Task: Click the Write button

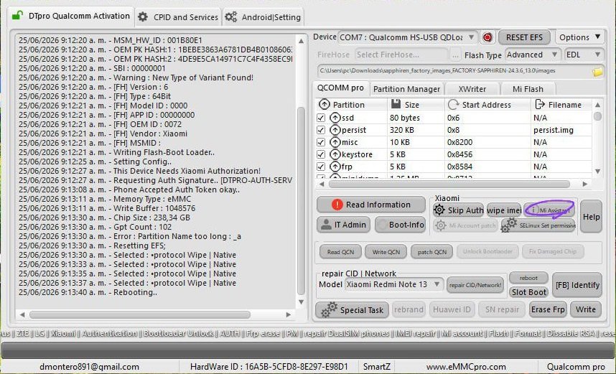Action: point(585,309)
